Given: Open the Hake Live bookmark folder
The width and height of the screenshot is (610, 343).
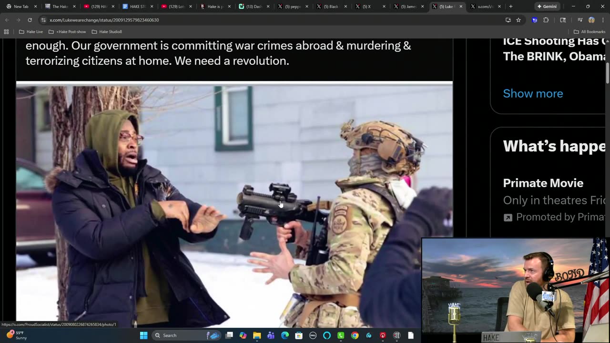Looking at the screenshot, I should [31, 31].
